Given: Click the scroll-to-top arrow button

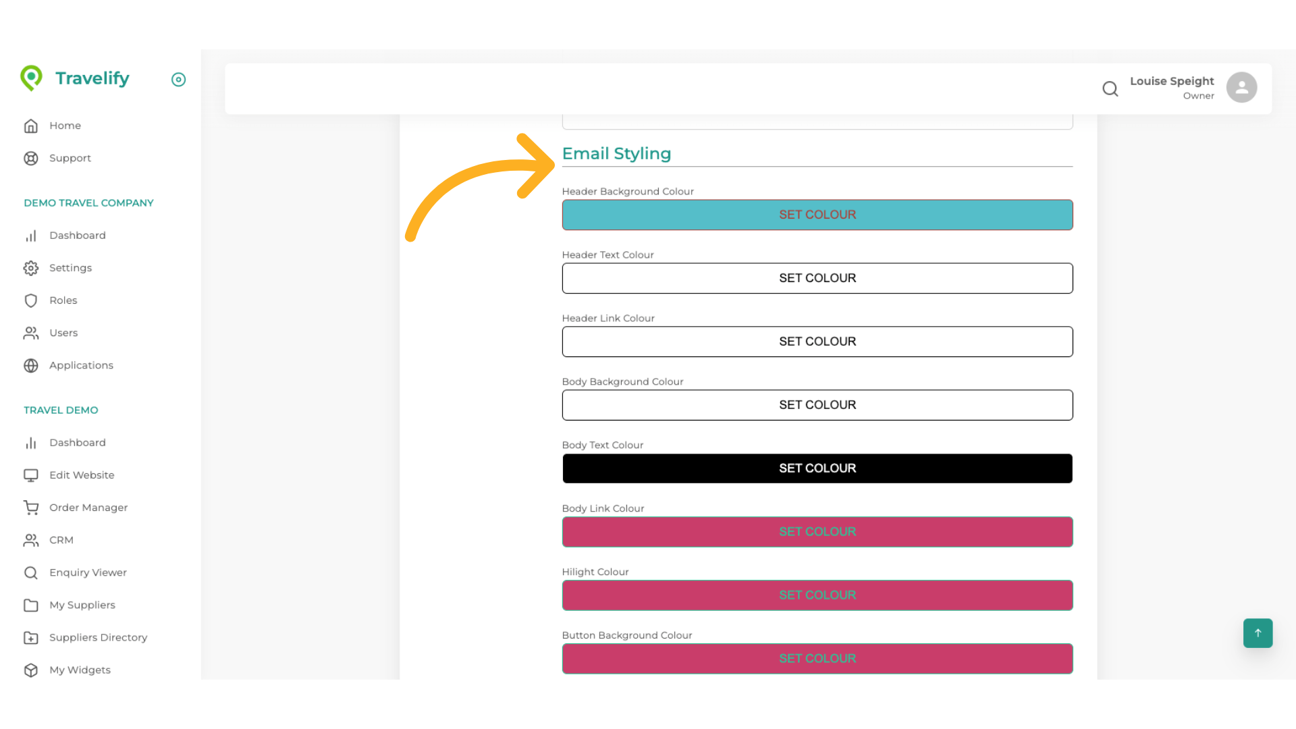Looking at the screenshot, I should pos(1258,633).
